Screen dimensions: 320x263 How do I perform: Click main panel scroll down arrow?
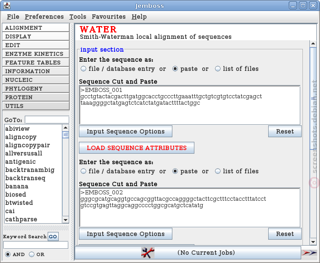[313, 242]
